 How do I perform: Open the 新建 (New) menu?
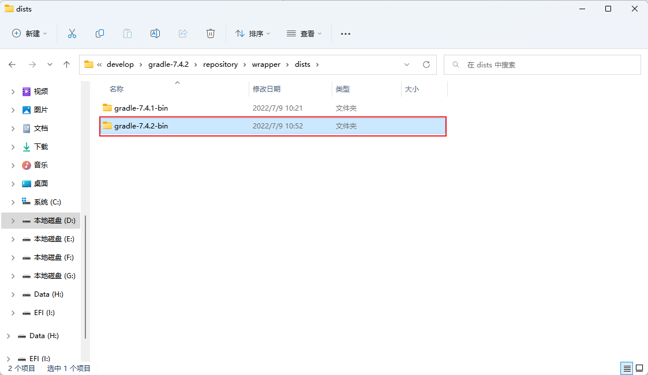(x=29, y=33)
